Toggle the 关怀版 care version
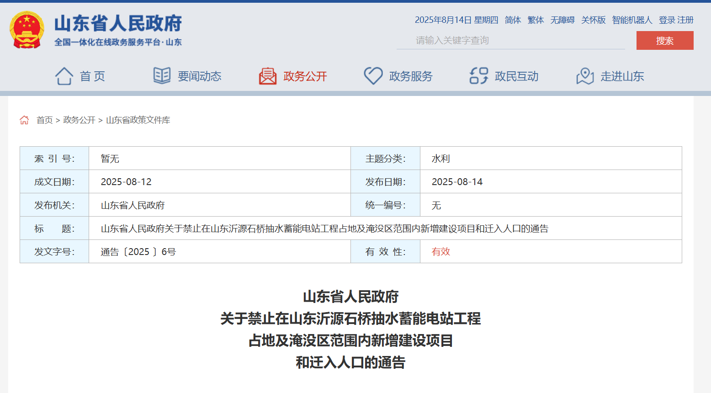This screenshot has height=393, width=711. point(593,20)
